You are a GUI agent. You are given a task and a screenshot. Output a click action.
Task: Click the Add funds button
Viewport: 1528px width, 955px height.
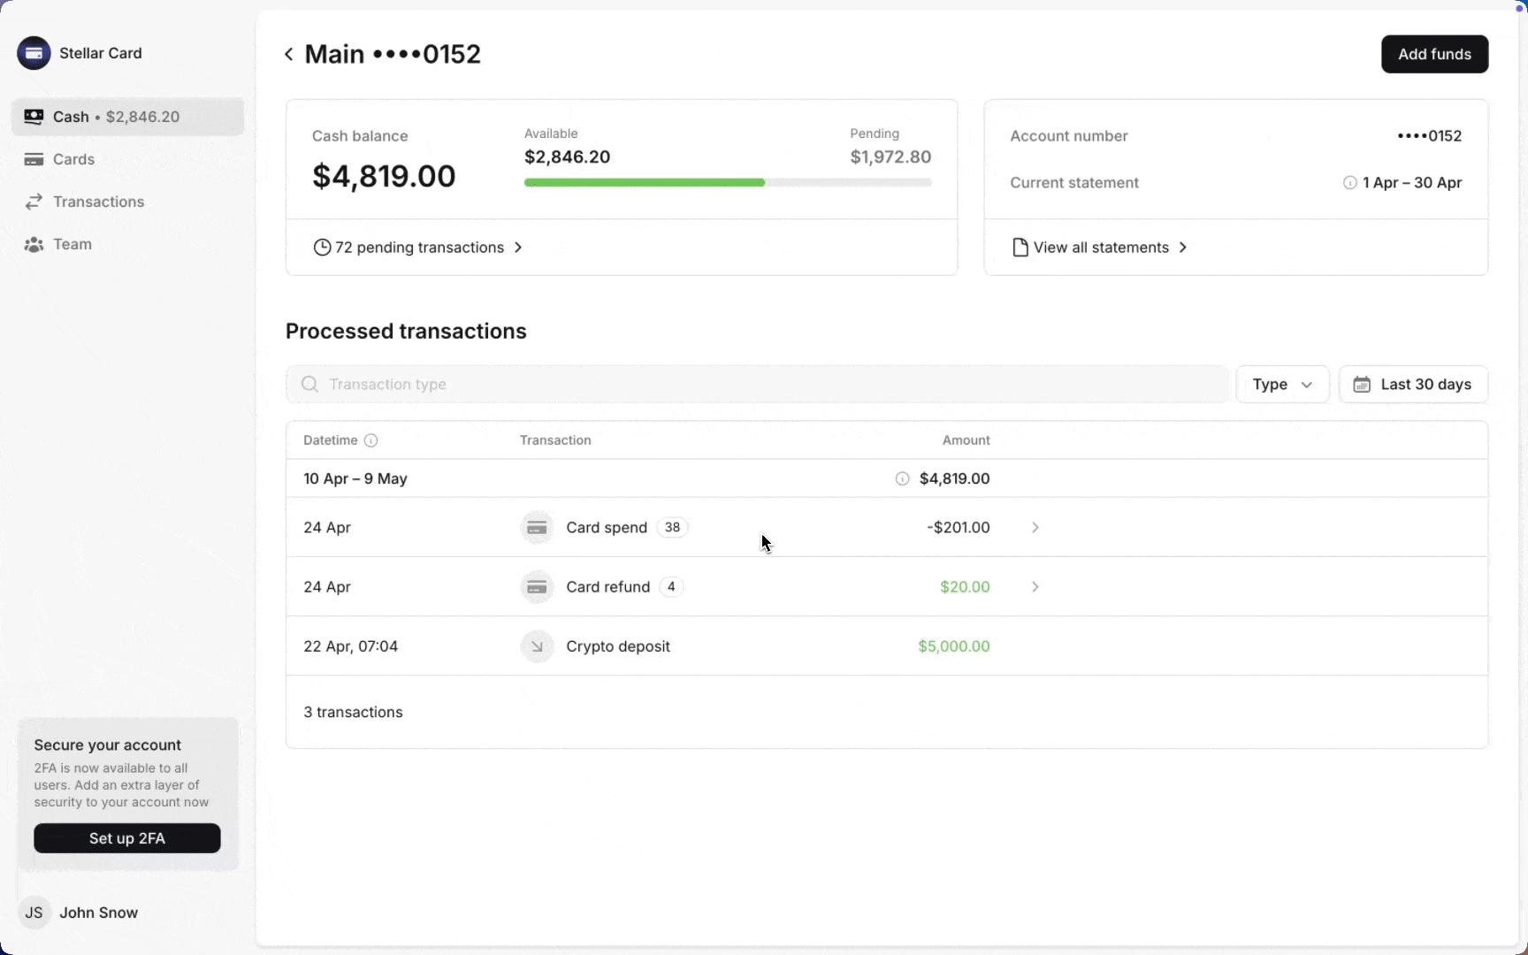click(1434, 54)
